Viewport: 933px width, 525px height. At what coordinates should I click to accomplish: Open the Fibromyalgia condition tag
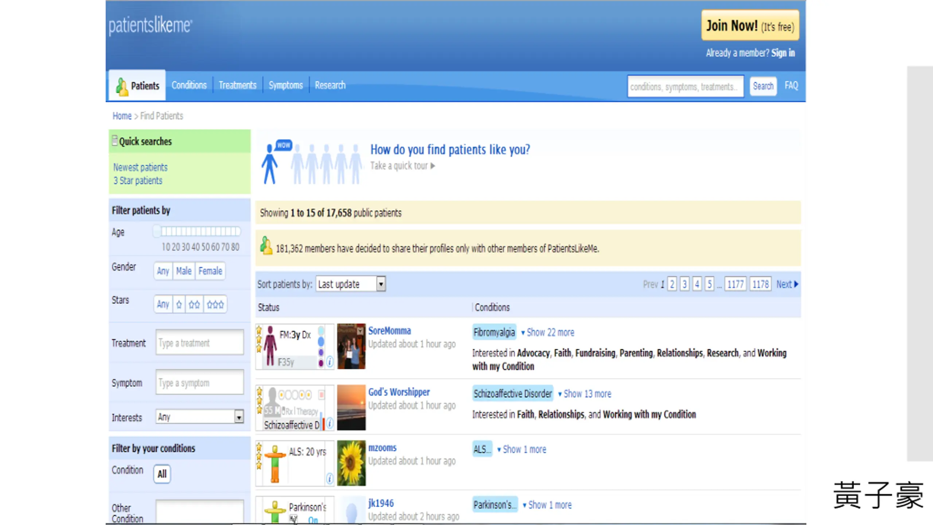pyautogui.click(x=494, y=332)
